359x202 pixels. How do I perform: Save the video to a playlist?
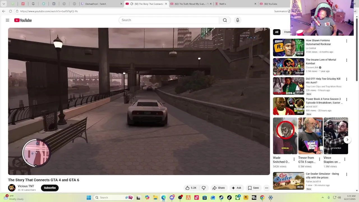[x=253, y=188]
